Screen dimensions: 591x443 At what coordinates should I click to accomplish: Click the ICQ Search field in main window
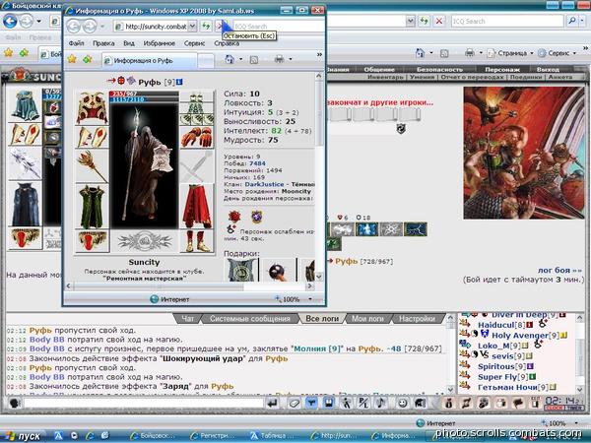507,21
